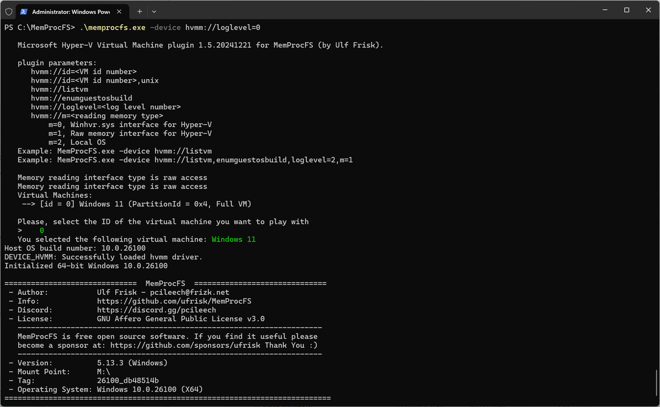Click the hvmm://m=<reading memory type> line
Image resolution: width=660 pixels, height=407 pixels.
97,116
